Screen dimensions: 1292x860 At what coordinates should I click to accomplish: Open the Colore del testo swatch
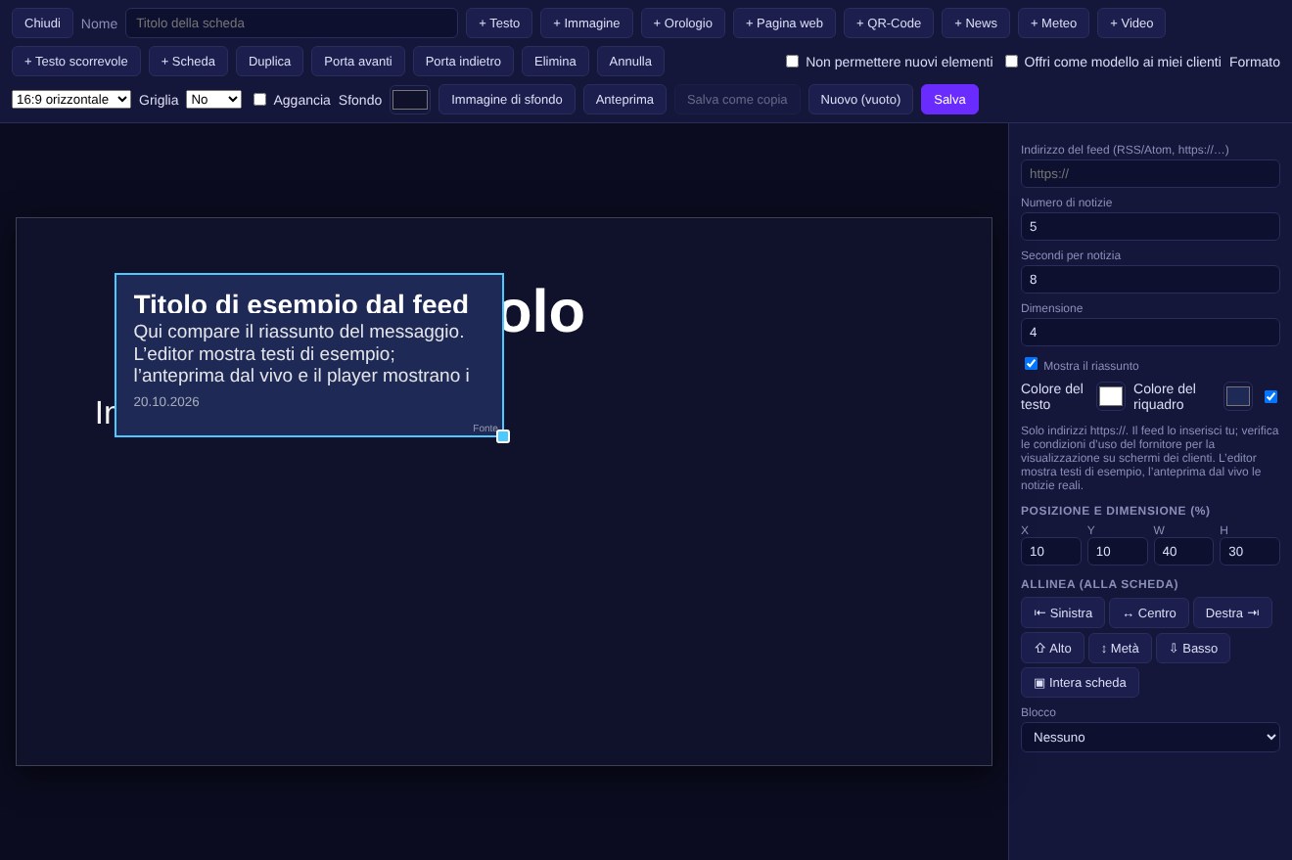(x=1111, y=396)
